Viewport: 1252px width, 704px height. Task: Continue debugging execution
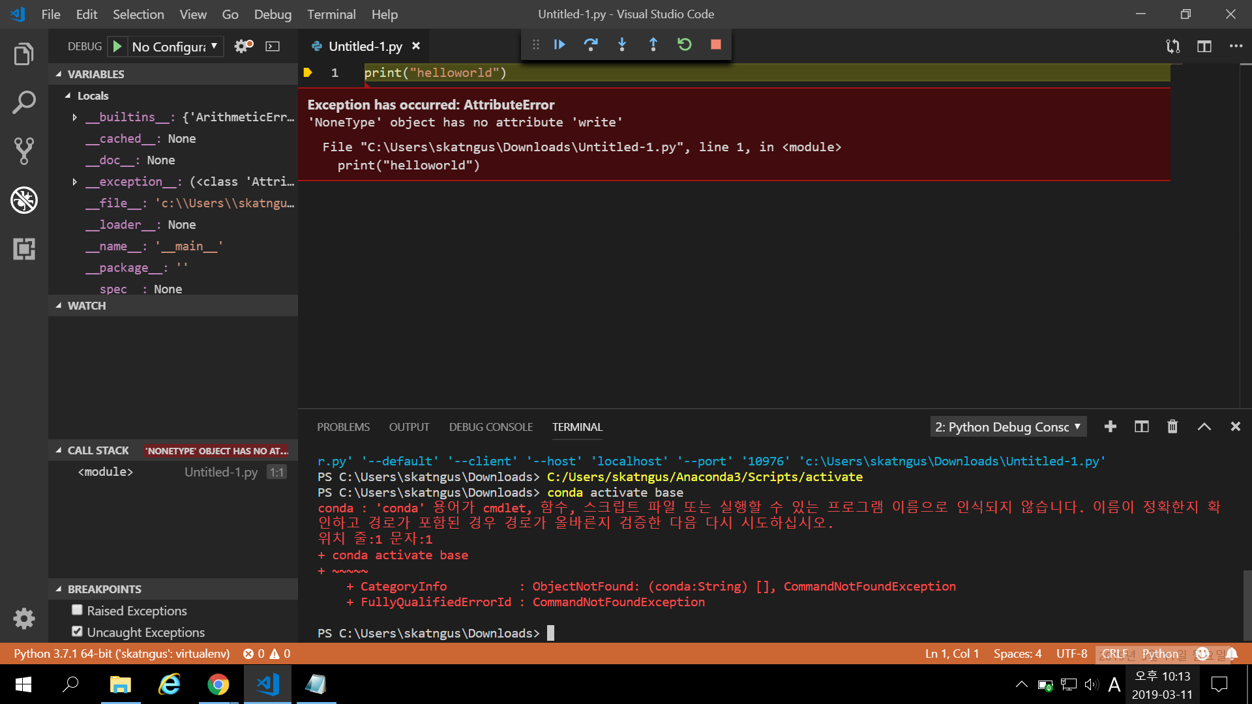[559, 44]
